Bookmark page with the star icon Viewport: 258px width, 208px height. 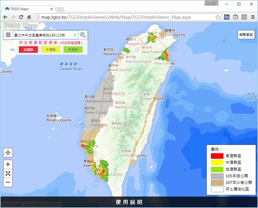(x=218, y=17)
